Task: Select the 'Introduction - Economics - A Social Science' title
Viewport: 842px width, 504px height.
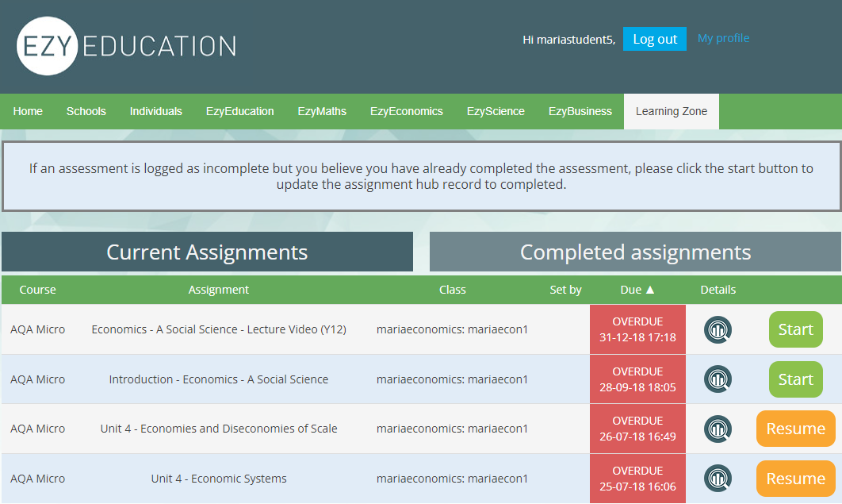Action: click(219, 379)
